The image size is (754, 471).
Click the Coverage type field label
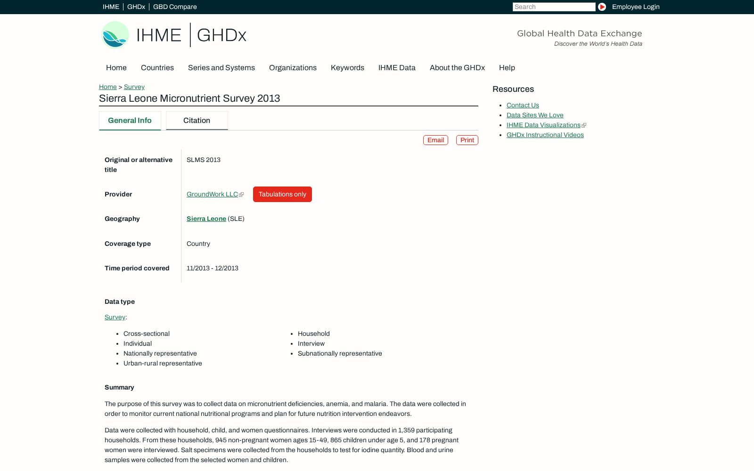point(128,244)
